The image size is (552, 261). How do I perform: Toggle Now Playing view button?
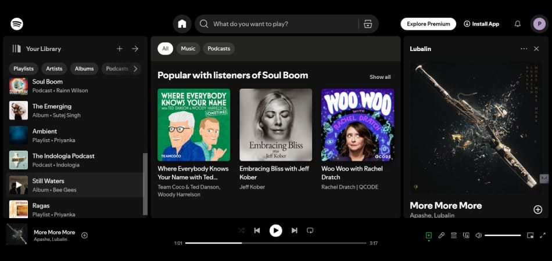tap(428, 235)
